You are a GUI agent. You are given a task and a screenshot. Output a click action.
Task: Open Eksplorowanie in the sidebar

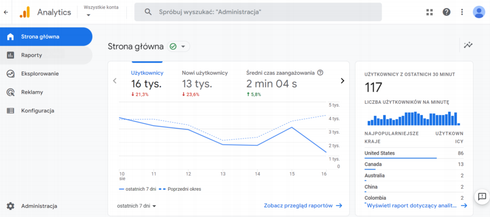tap(40, 74)
